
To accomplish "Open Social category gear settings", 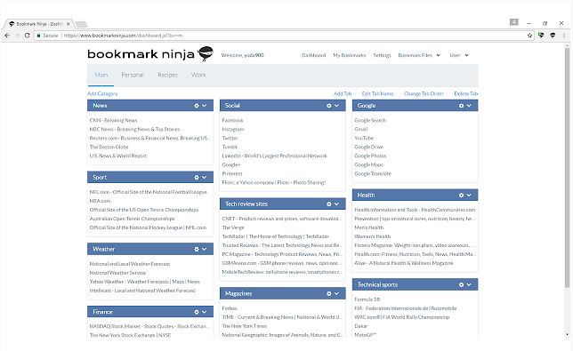I will coord(329,106).
